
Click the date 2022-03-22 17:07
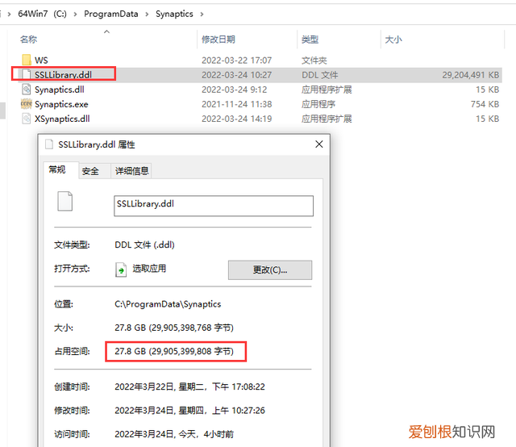(236, 61)
